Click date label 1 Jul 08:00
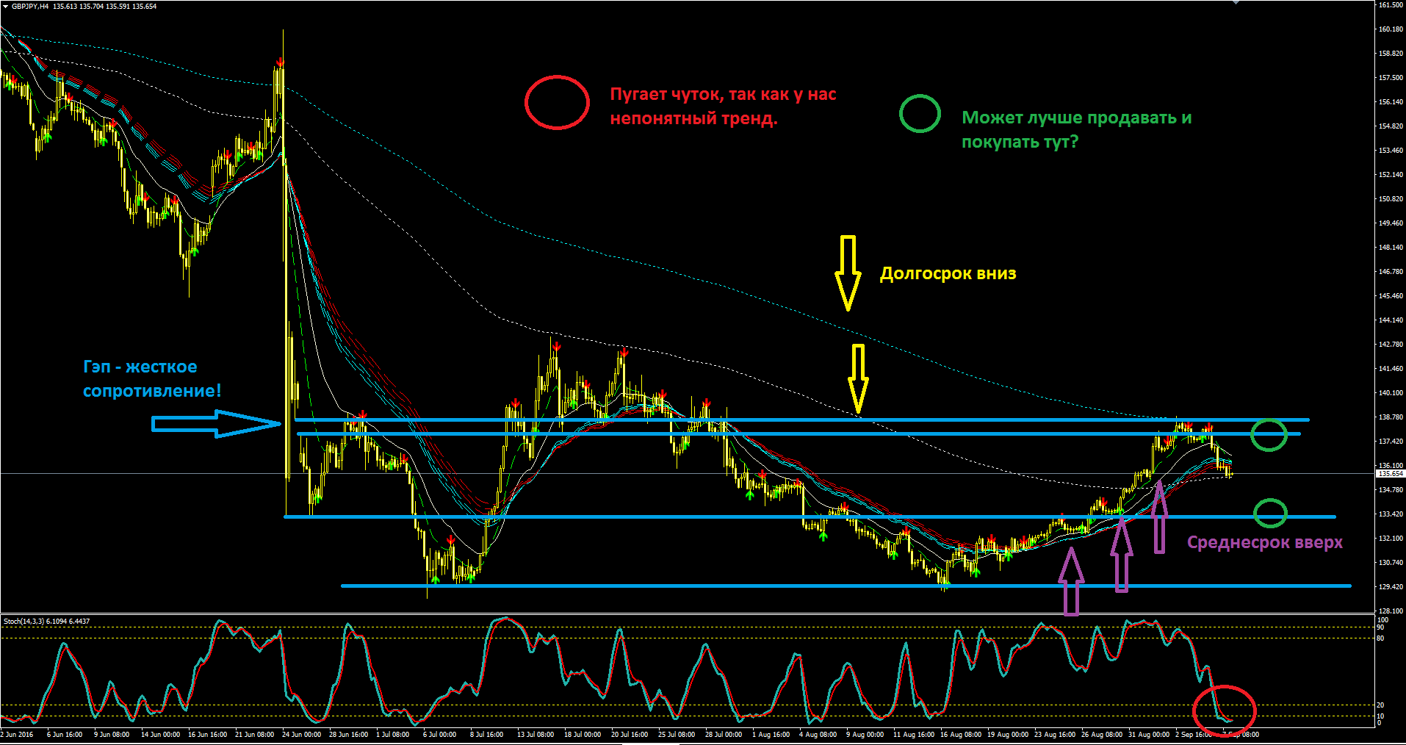Viewport: 1406px width, 745px height. [393, 735]
